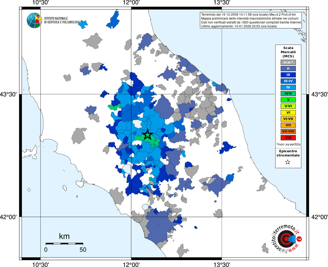Click the INGV globe logo
Screen dimensions: 328x267
(34, 20)
